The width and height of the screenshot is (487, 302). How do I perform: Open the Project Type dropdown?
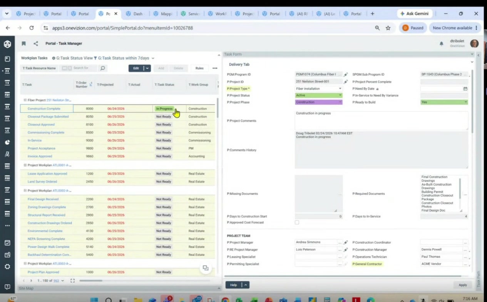[x=318, y=88]
